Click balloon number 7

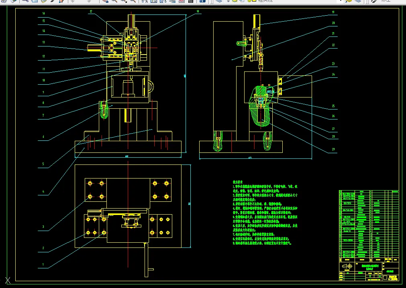click(x=43, y=115)
